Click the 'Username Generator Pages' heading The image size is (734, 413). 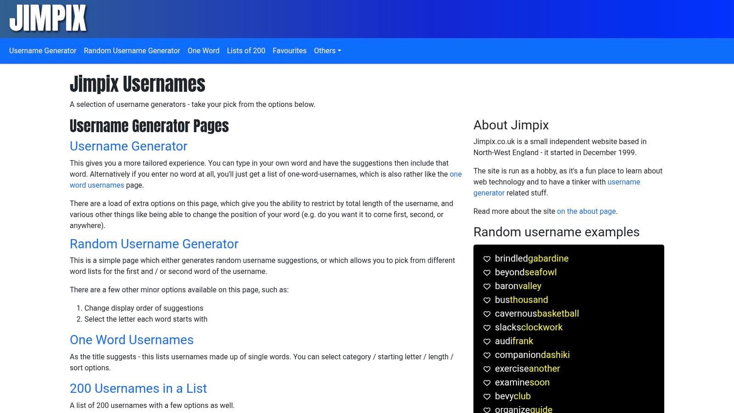click(x=149, y=126)
